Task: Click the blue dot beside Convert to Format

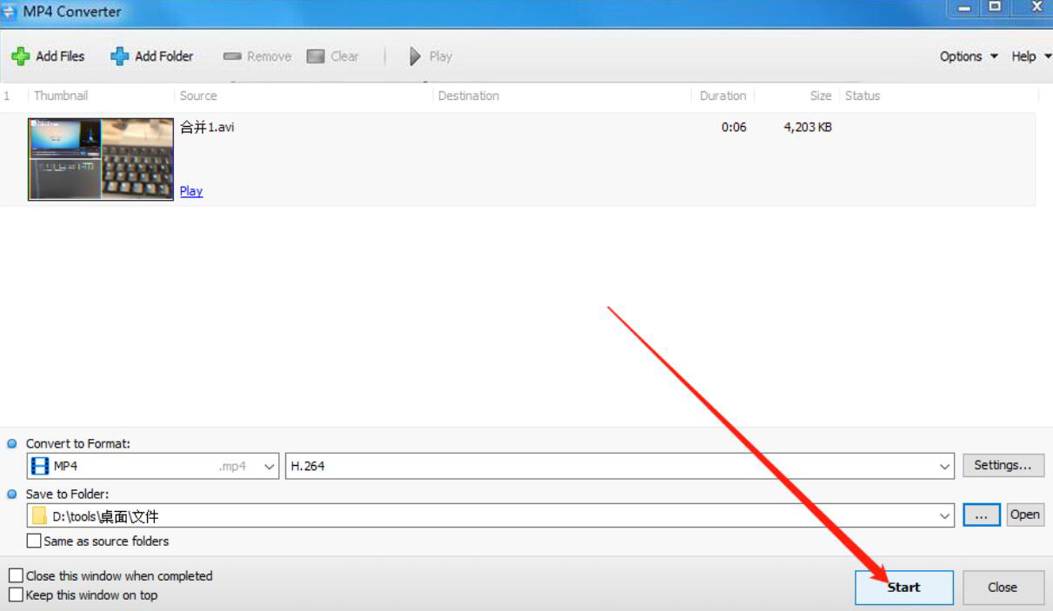Action: (12, 443)
